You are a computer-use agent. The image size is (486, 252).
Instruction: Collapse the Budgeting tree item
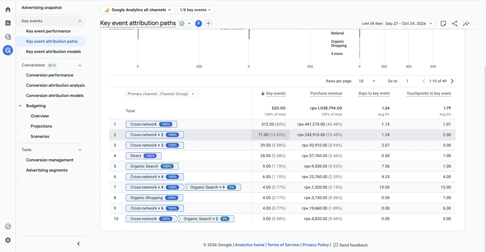[20, 106]
